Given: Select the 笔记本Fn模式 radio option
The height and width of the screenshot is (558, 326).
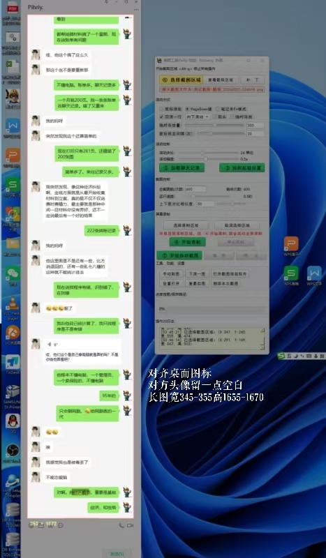Looking at the screenshot, I should (217, 109).
